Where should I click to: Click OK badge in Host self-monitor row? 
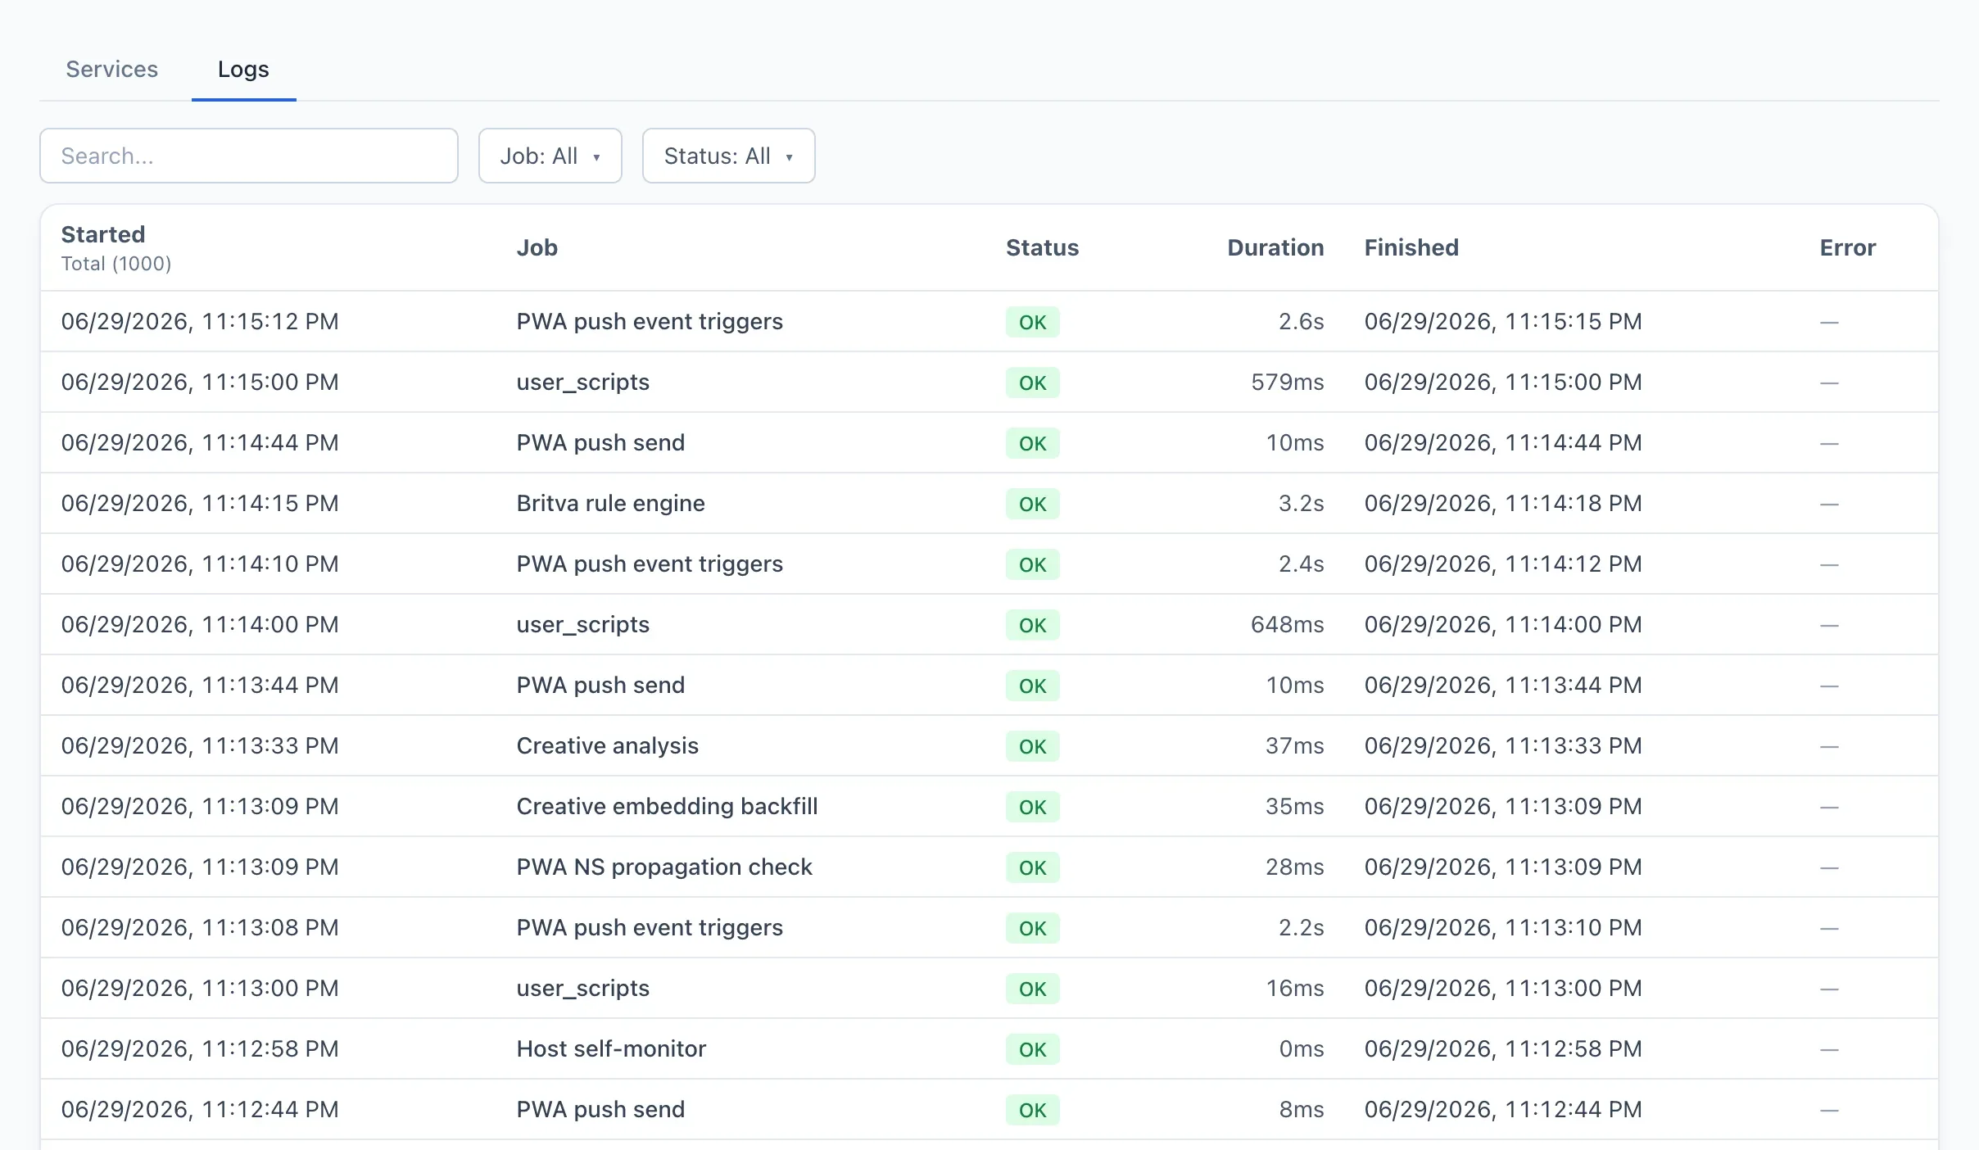click(x=1032, y=1049)
